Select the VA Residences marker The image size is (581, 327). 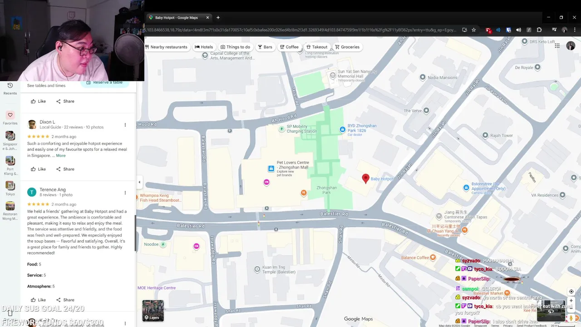click(562, 195)
